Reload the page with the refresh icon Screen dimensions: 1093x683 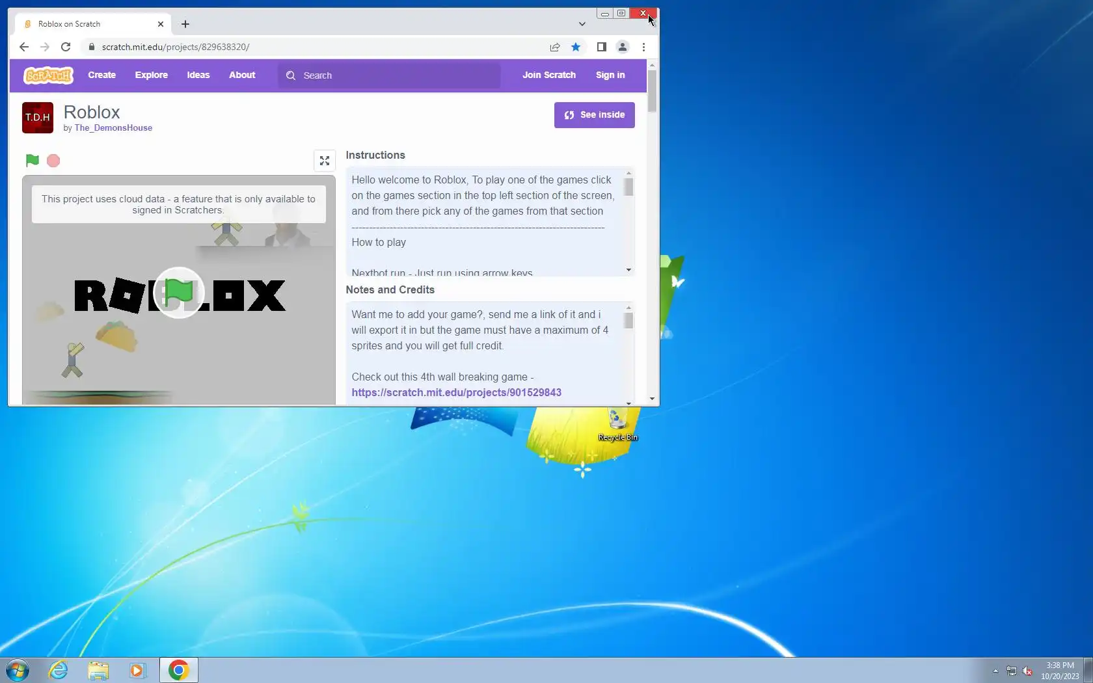pos(66,47)
